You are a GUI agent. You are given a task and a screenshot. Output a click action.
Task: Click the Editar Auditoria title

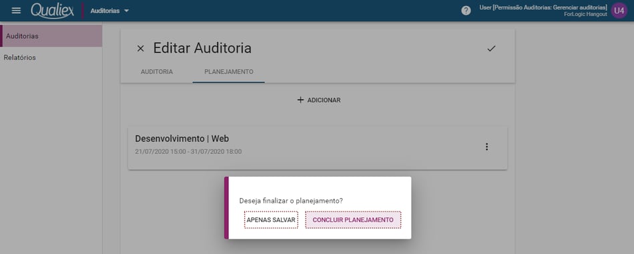pos(202,49)
